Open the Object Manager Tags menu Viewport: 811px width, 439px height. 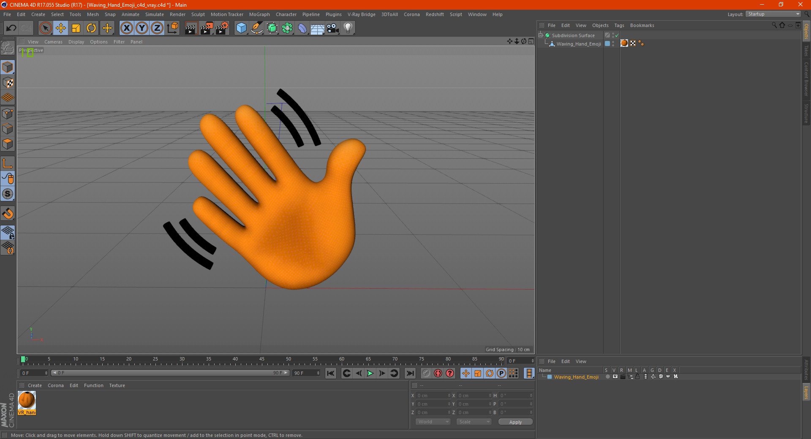(619, 25)
